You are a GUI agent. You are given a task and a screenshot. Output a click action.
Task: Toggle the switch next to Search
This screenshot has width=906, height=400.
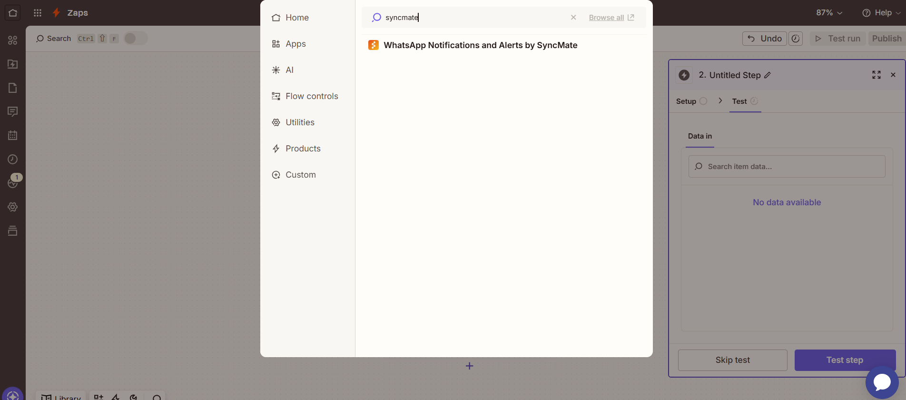click(135, 39)
